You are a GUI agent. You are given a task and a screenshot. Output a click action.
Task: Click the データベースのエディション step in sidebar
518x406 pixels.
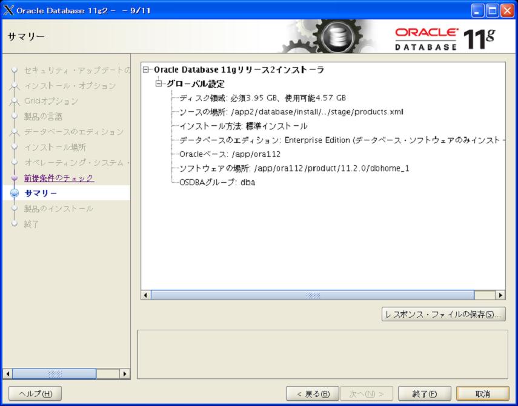[74, 132]
